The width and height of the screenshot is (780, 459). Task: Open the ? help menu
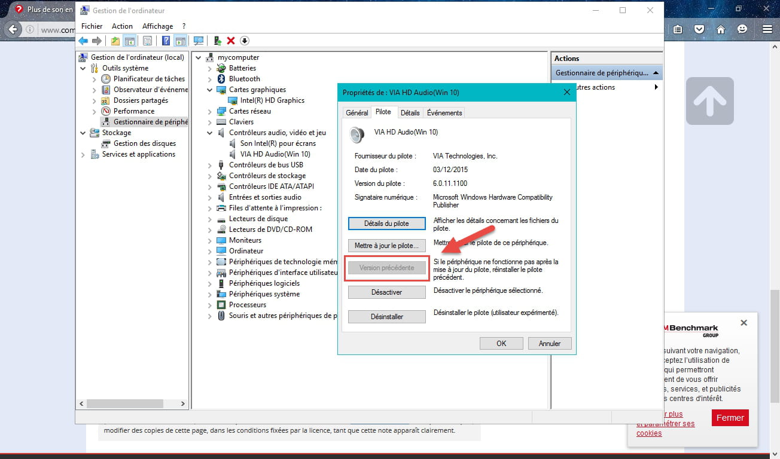tap(184, 26)
